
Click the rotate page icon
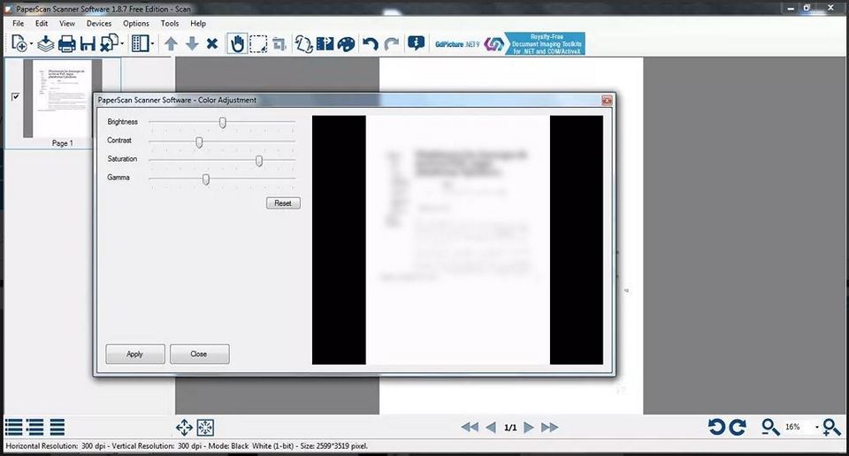[303, 44]
